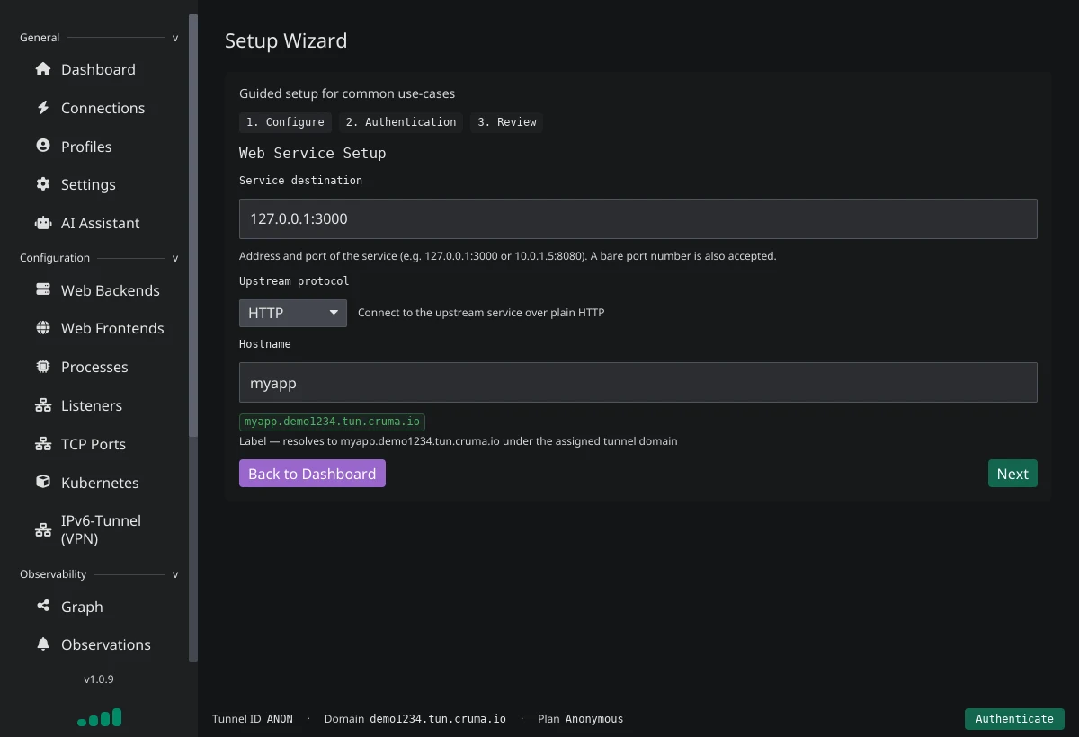Focus the Hostname input field

638,382
